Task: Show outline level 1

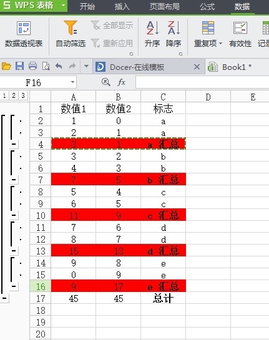Action: [x=4, y=95]
